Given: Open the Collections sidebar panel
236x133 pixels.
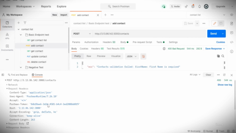Looking at the screenshot, I should [x=7, y=24].
